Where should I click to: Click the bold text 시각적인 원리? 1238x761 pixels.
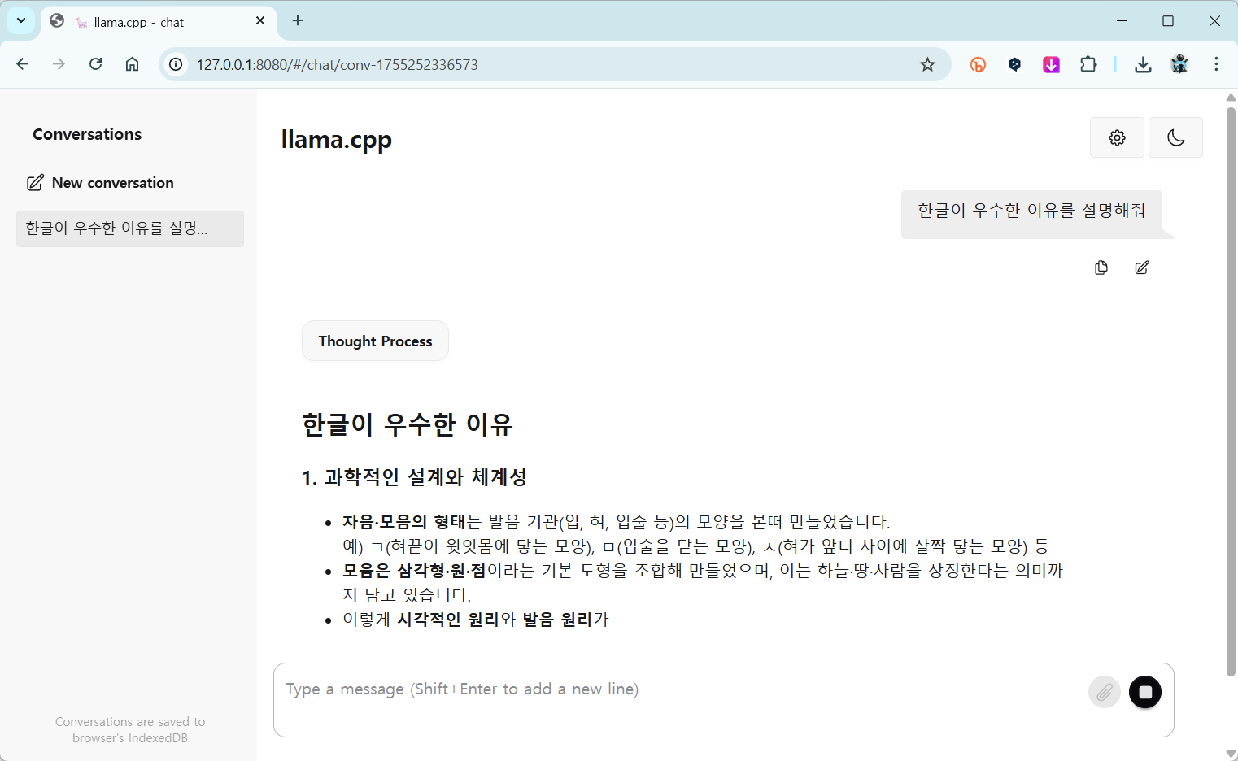[x=448, y=620]
